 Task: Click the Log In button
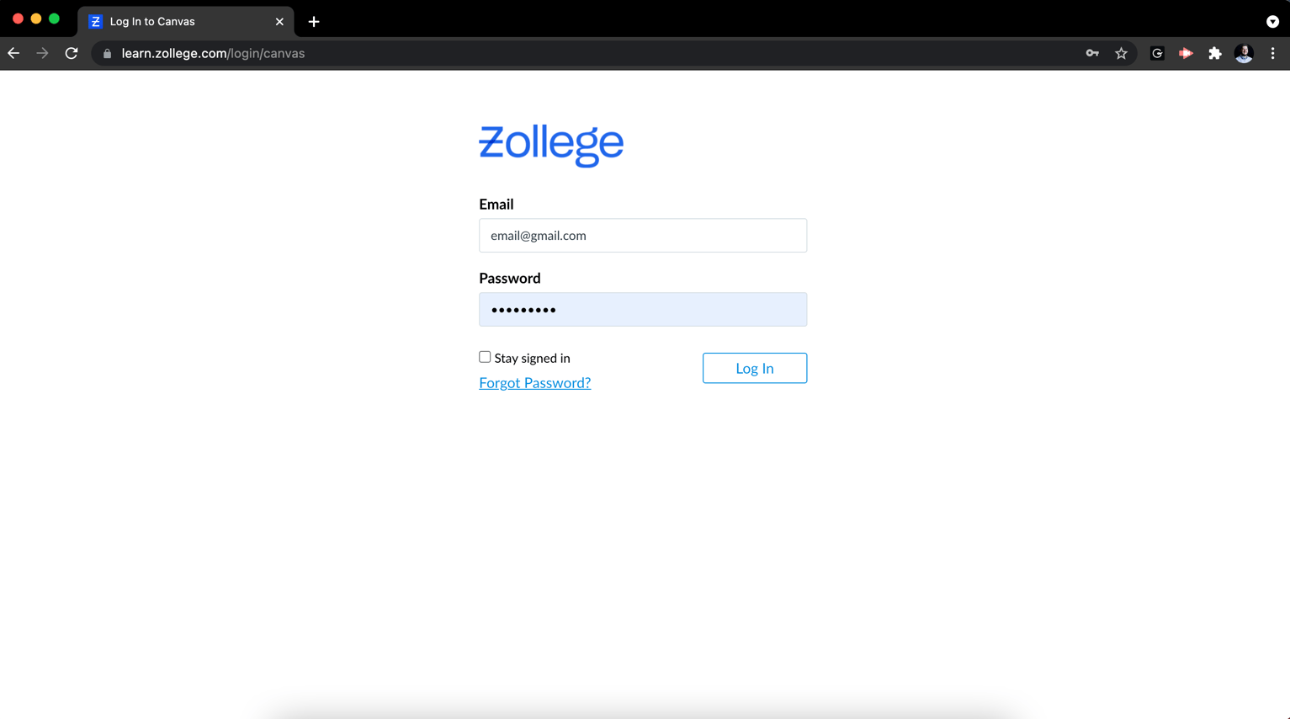pos(754,368)
